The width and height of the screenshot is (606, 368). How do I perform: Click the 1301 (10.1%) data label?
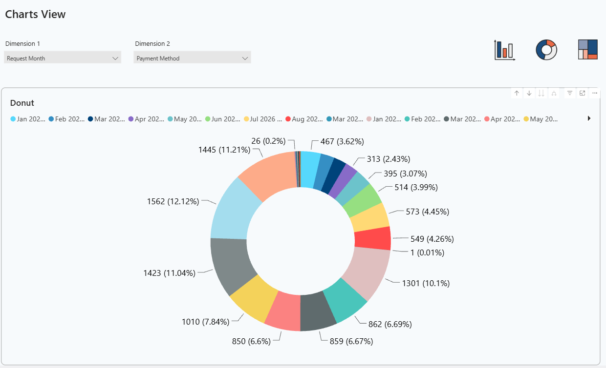426,283
